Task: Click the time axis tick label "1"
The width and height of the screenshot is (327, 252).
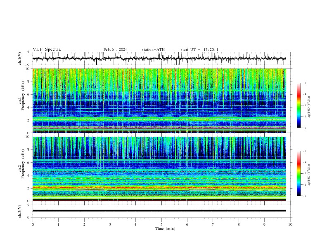Action: coord(58,224)
